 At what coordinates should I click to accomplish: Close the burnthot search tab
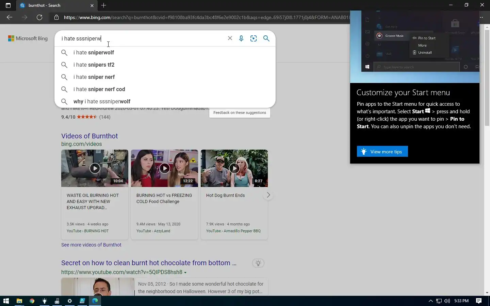92,5
